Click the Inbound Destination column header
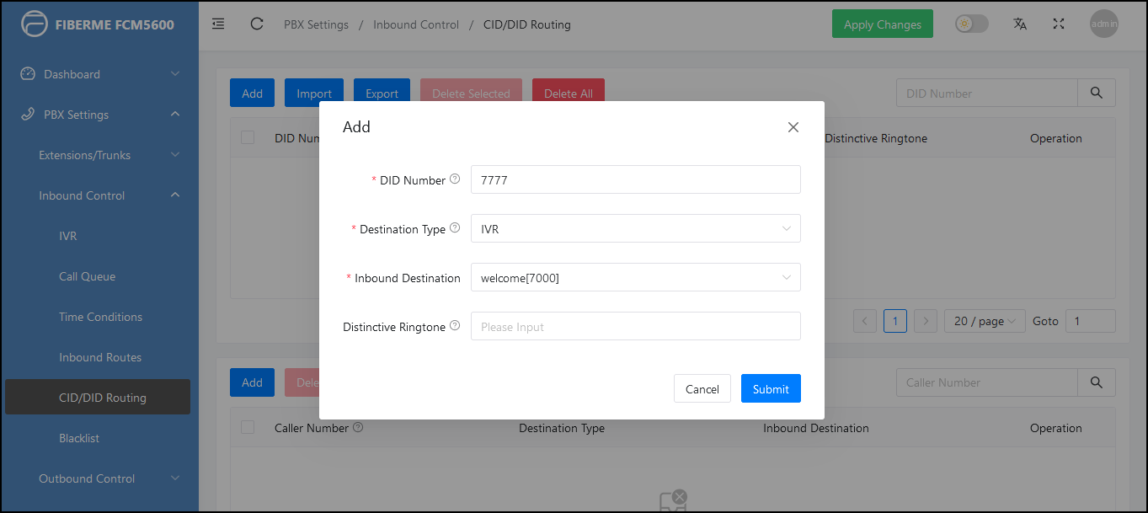Viewport: 1148px width, 513px height. pyautogui.click(x=816, y=428)
